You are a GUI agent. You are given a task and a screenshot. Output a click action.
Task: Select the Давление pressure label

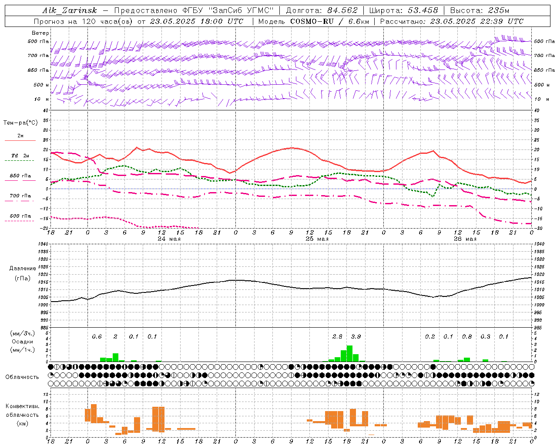point(23,269)
